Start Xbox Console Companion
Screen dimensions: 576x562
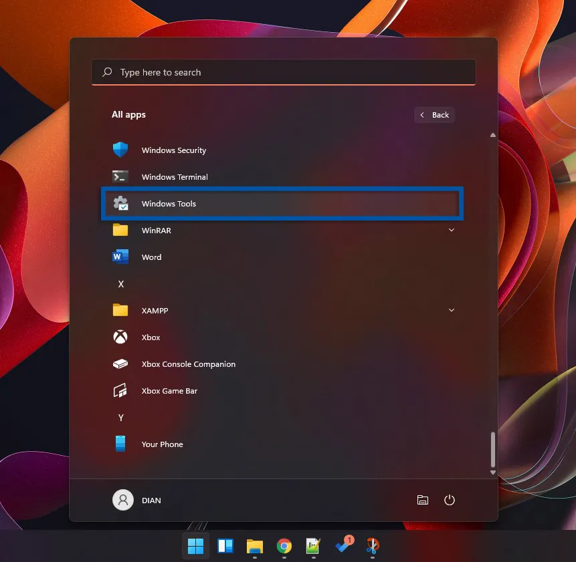(x=188, y=364)
